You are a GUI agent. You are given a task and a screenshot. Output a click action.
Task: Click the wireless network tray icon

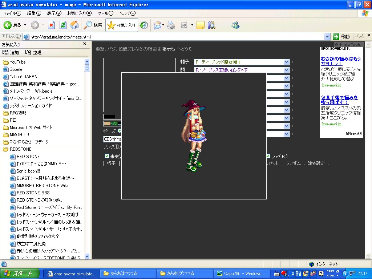click(352, 274)
